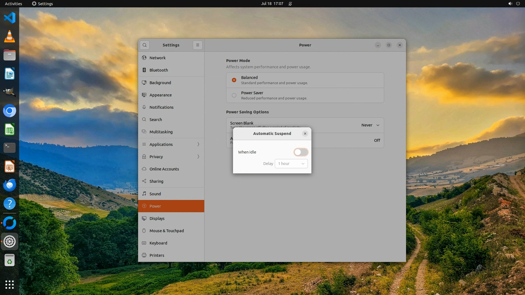525x295 pixels.
Task: Launch Visual Studio Code from dock
Action: coord(10,18)
